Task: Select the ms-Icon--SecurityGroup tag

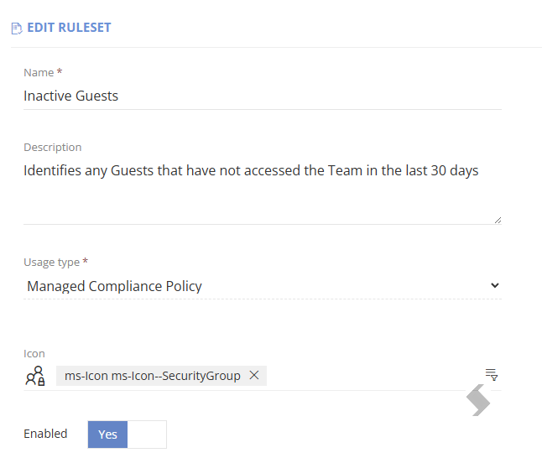Action: (x=153, y=376)
